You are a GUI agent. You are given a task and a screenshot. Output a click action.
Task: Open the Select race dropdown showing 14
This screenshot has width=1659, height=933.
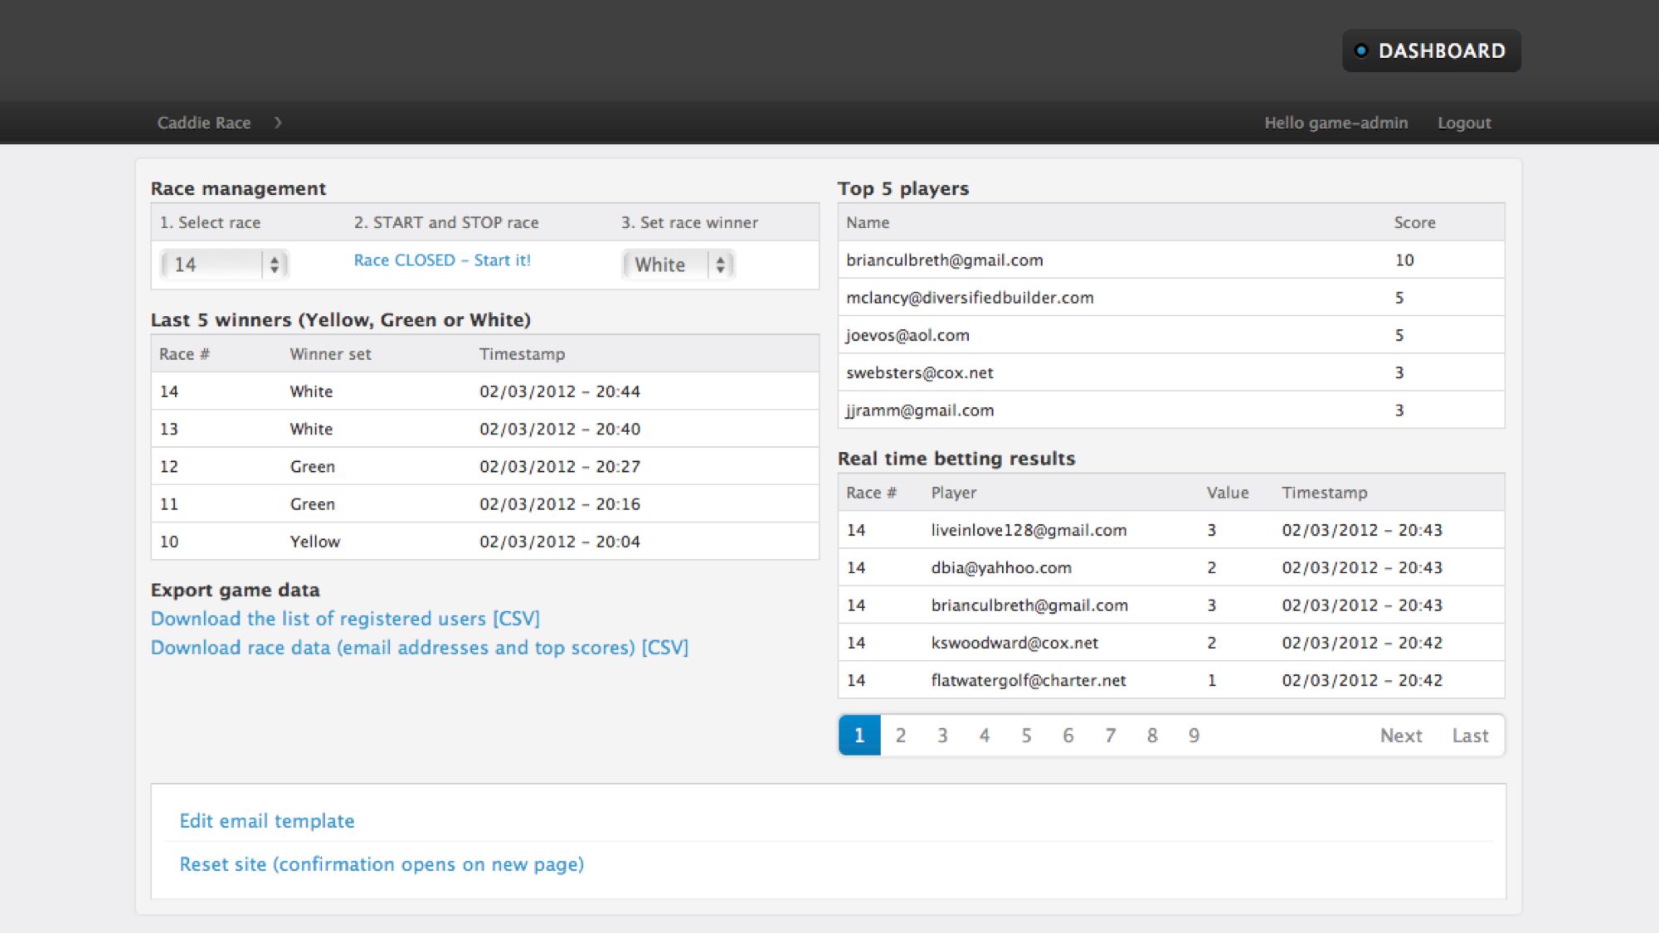pos(224,265)
